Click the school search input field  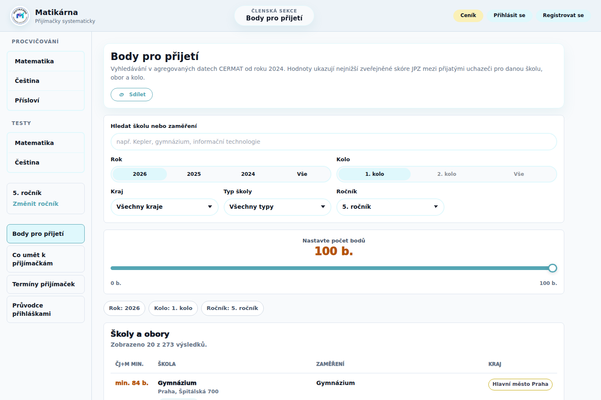(334, 142)
